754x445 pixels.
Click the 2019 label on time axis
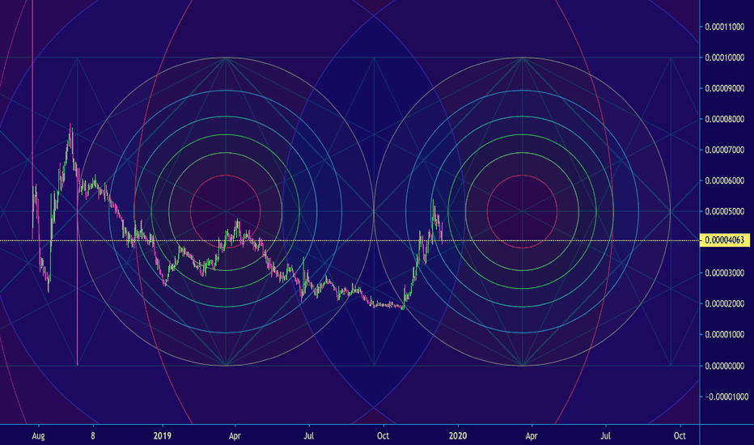[x=163, y=436]
